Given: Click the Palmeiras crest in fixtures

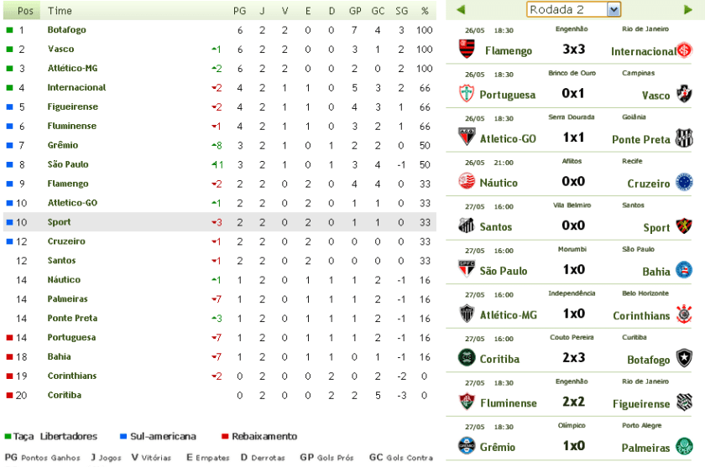Looking at the screenshot, I should click(x=685, y=446).
